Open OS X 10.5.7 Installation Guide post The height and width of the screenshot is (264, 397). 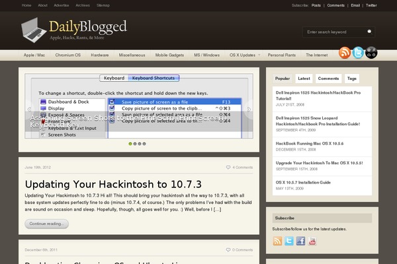point(303,182)
